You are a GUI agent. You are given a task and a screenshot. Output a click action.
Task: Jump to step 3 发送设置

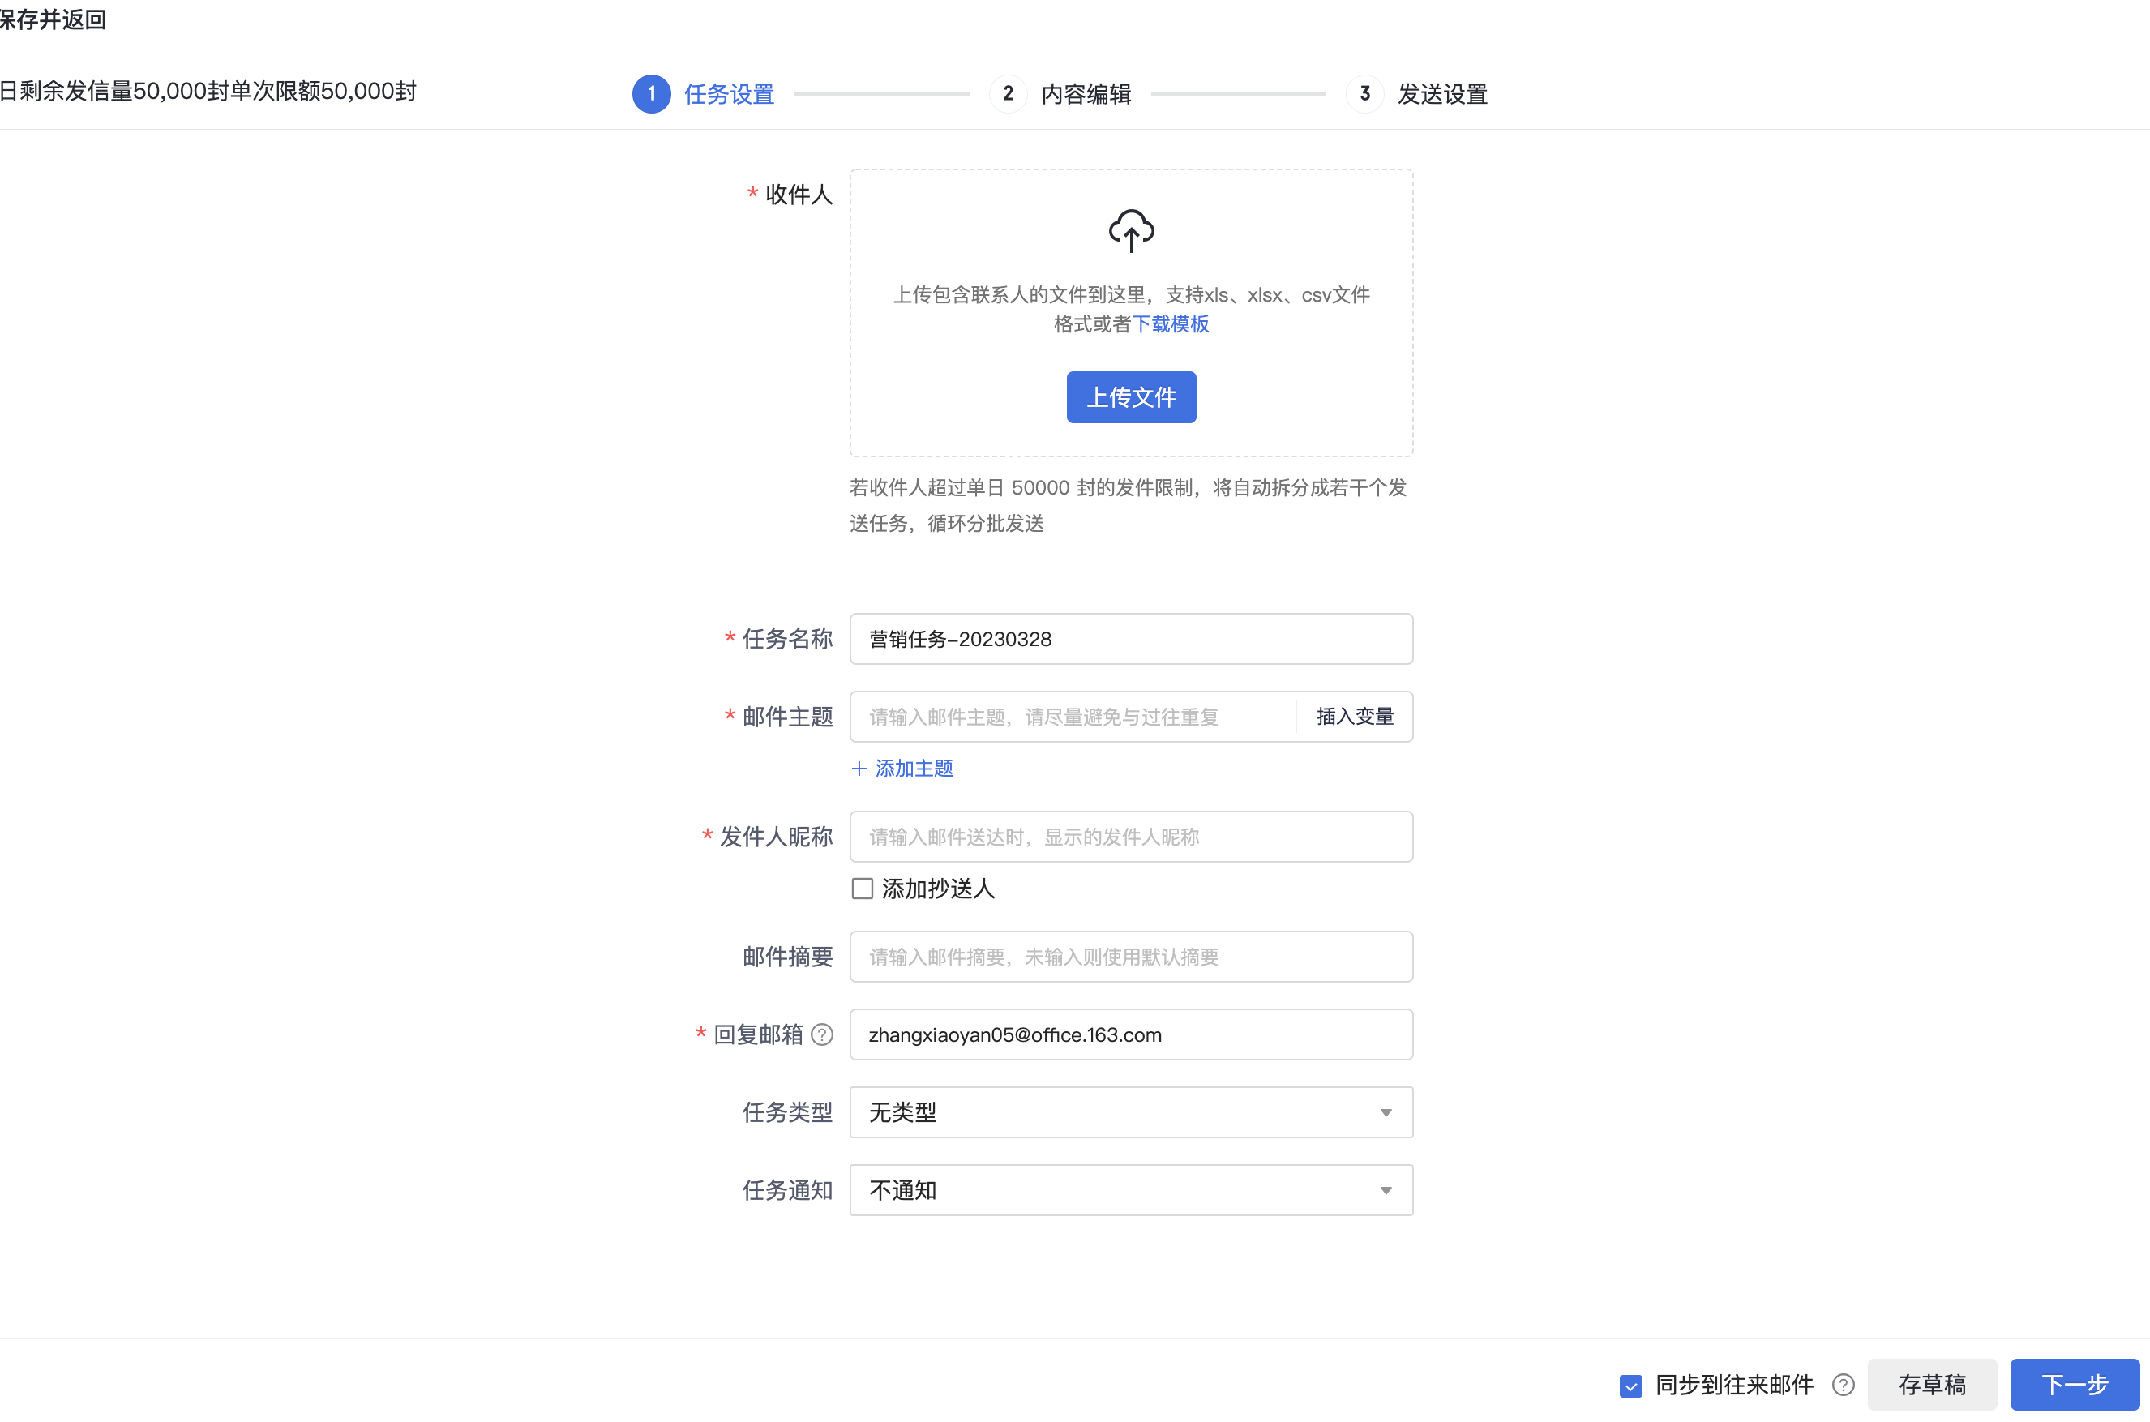(1416, 93)
